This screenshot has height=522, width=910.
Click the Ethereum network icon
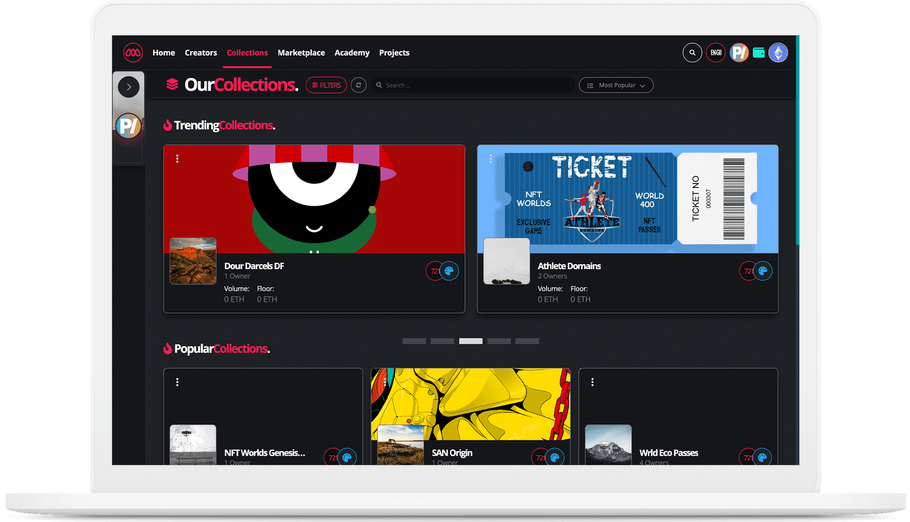[x=778, y=53]
